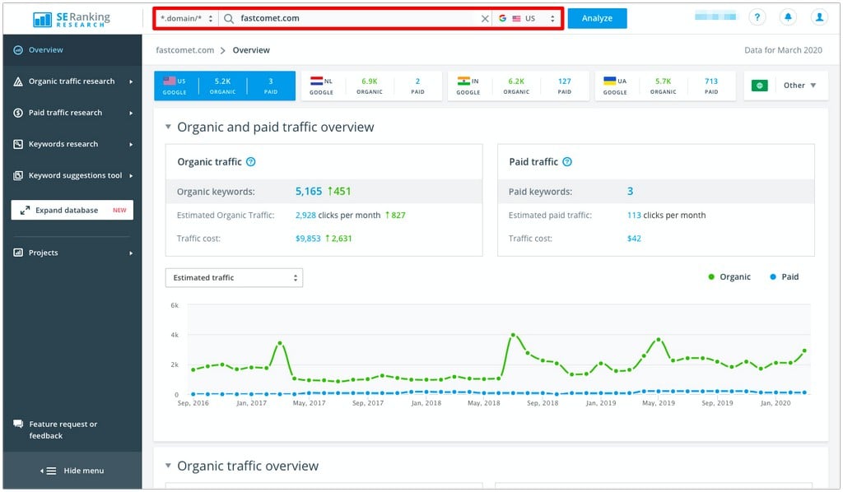Click the Expand database arrows icon
Screen dimensions: 843x492
pos(24,209)
